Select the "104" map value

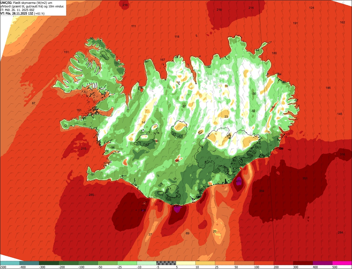156,141
